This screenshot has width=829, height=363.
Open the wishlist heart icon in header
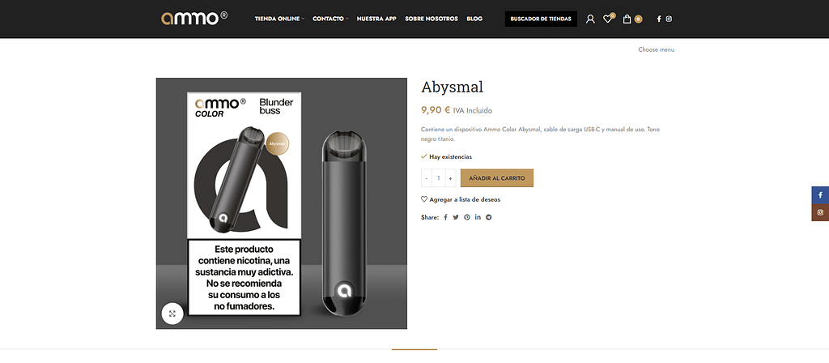click(x=609, y=19)
